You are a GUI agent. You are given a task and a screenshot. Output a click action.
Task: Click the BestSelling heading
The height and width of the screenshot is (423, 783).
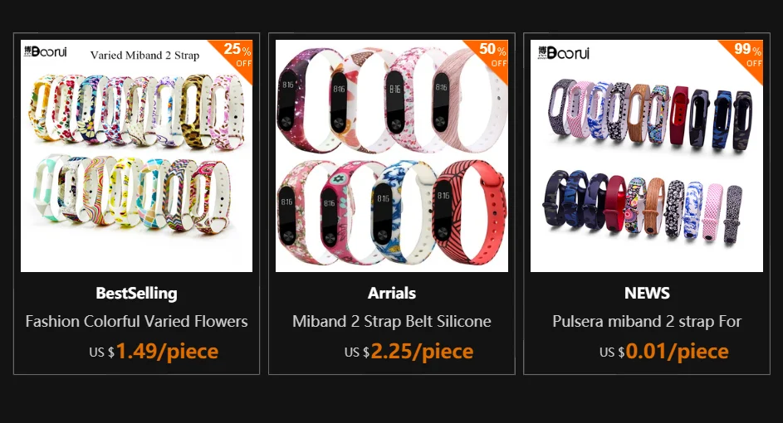136,294
